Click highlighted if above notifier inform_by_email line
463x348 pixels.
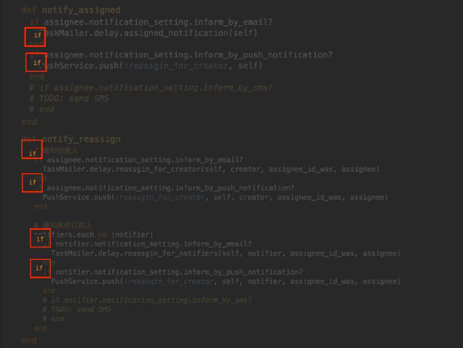40,238
